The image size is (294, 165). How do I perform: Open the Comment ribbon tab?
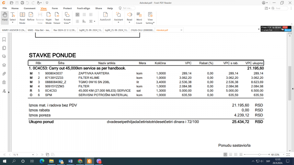pos(30,8)
